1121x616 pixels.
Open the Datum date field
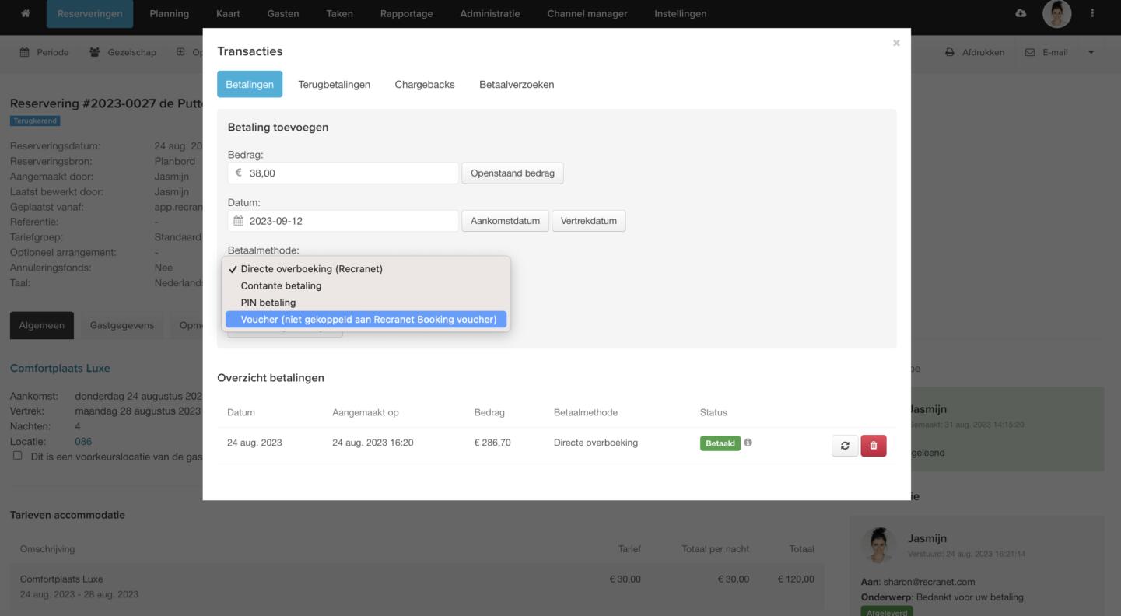pos(350,221)
